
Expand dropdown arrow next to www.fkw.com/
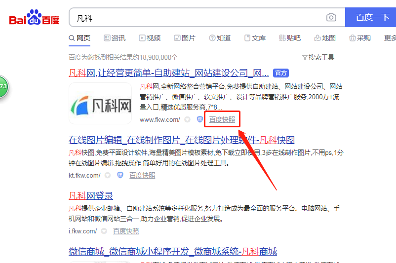pyautogui.click(x=187, y=119)
